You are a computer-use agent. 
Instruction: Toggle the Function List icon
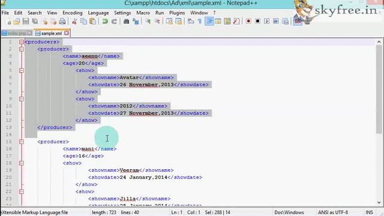click(x=236, y=22)
